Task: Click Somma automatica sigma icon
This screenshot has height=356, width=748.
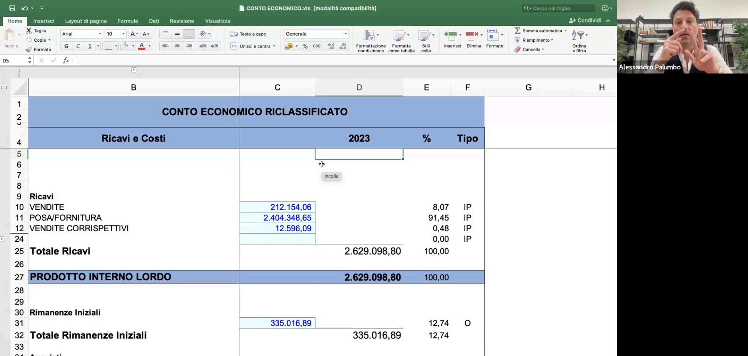Action: coord(518,30)
